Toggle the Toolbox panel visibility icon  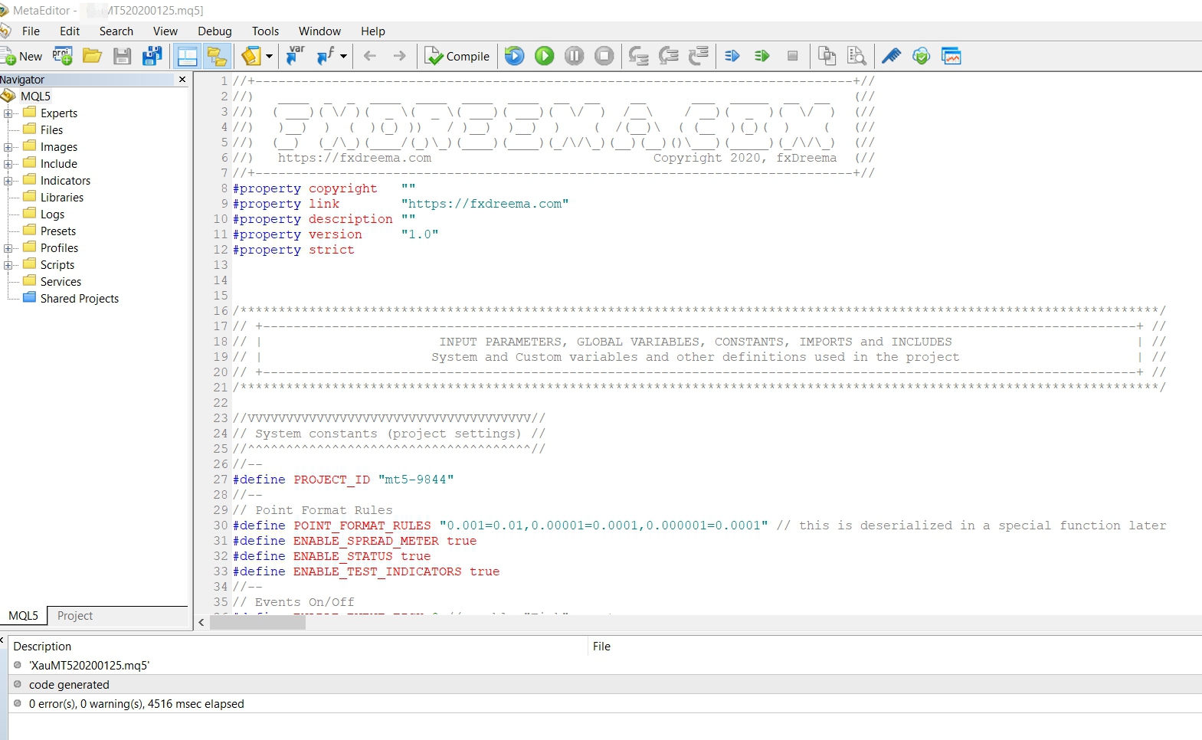187,56
